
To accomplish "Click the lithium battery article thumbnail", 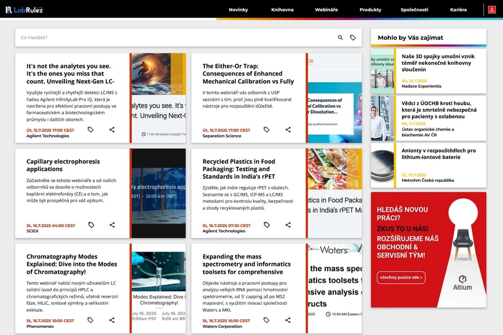I will (x=382, y=165).
